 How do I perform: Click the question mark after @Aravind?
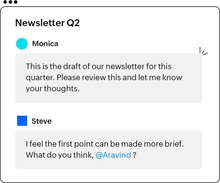point(134,155)
